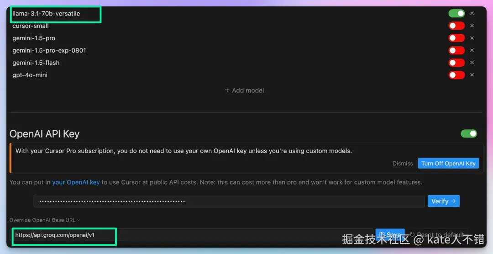493x254 pixels.
Task: Remove gemini-1.5-pro-exp-0801 using its X icon
Action: click(x=472, y=50)
